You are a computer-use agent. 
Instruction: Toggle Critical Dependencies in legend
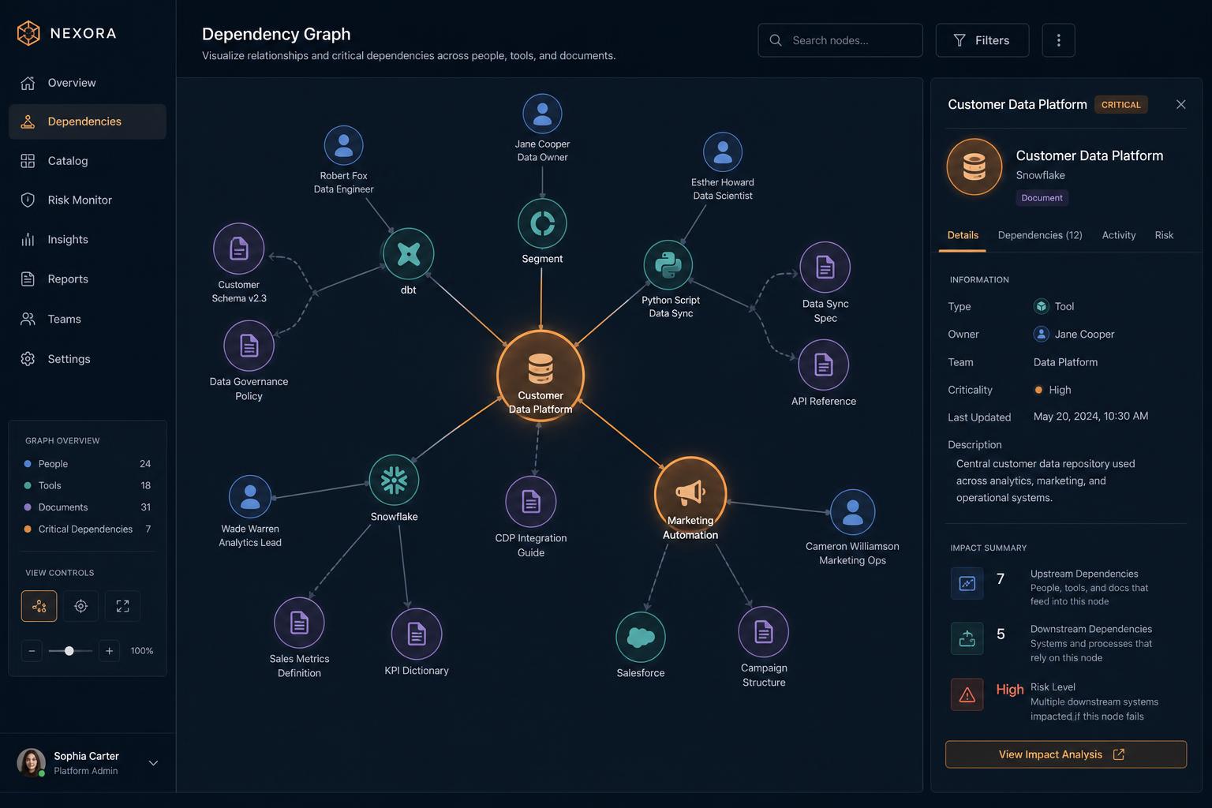(88, 529)
